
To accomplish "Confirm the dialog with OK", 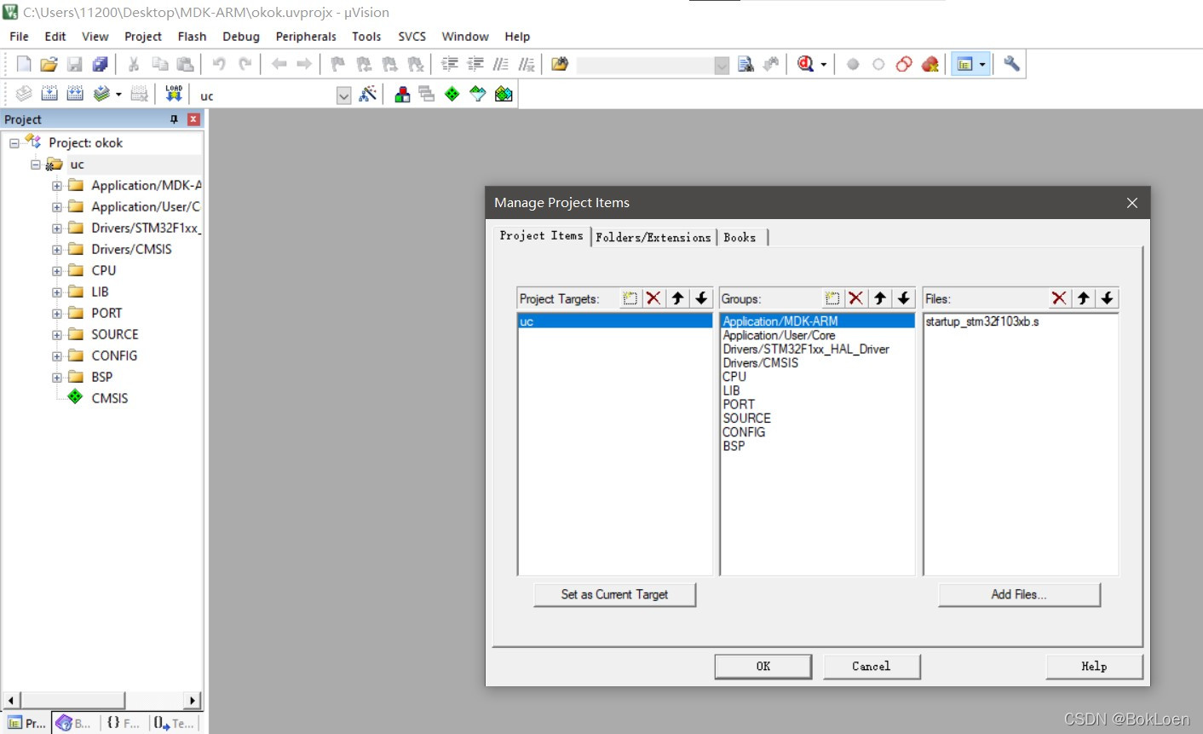I will click(763, 667).
